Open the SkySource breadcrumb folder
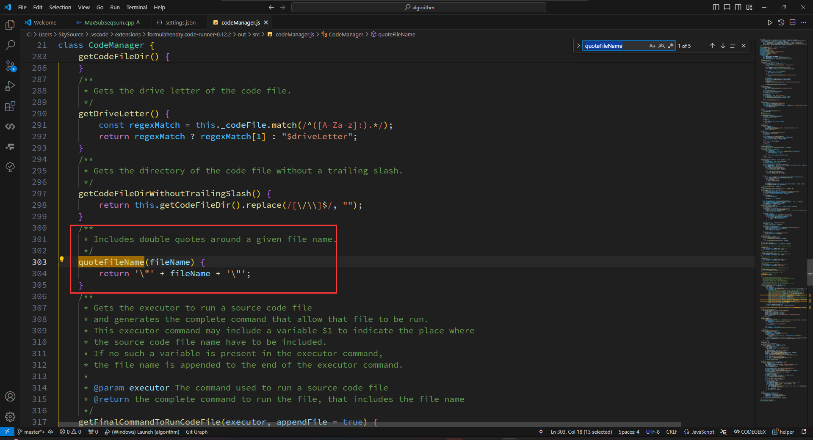 [x=71, y=34]
